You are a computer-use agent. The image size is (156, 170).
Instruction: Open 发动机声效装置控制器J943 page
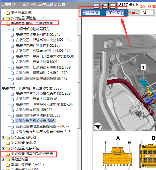43,132
